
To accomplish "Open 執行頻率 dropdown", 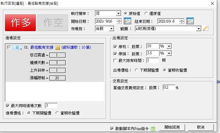I will [118, 13].
